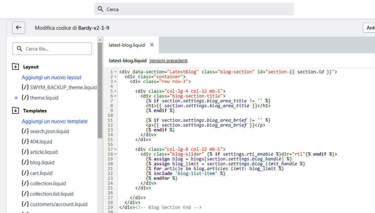Collapse the Templates folder icon
This screenshot has width=375, height=213.
(x=16, y=111)
